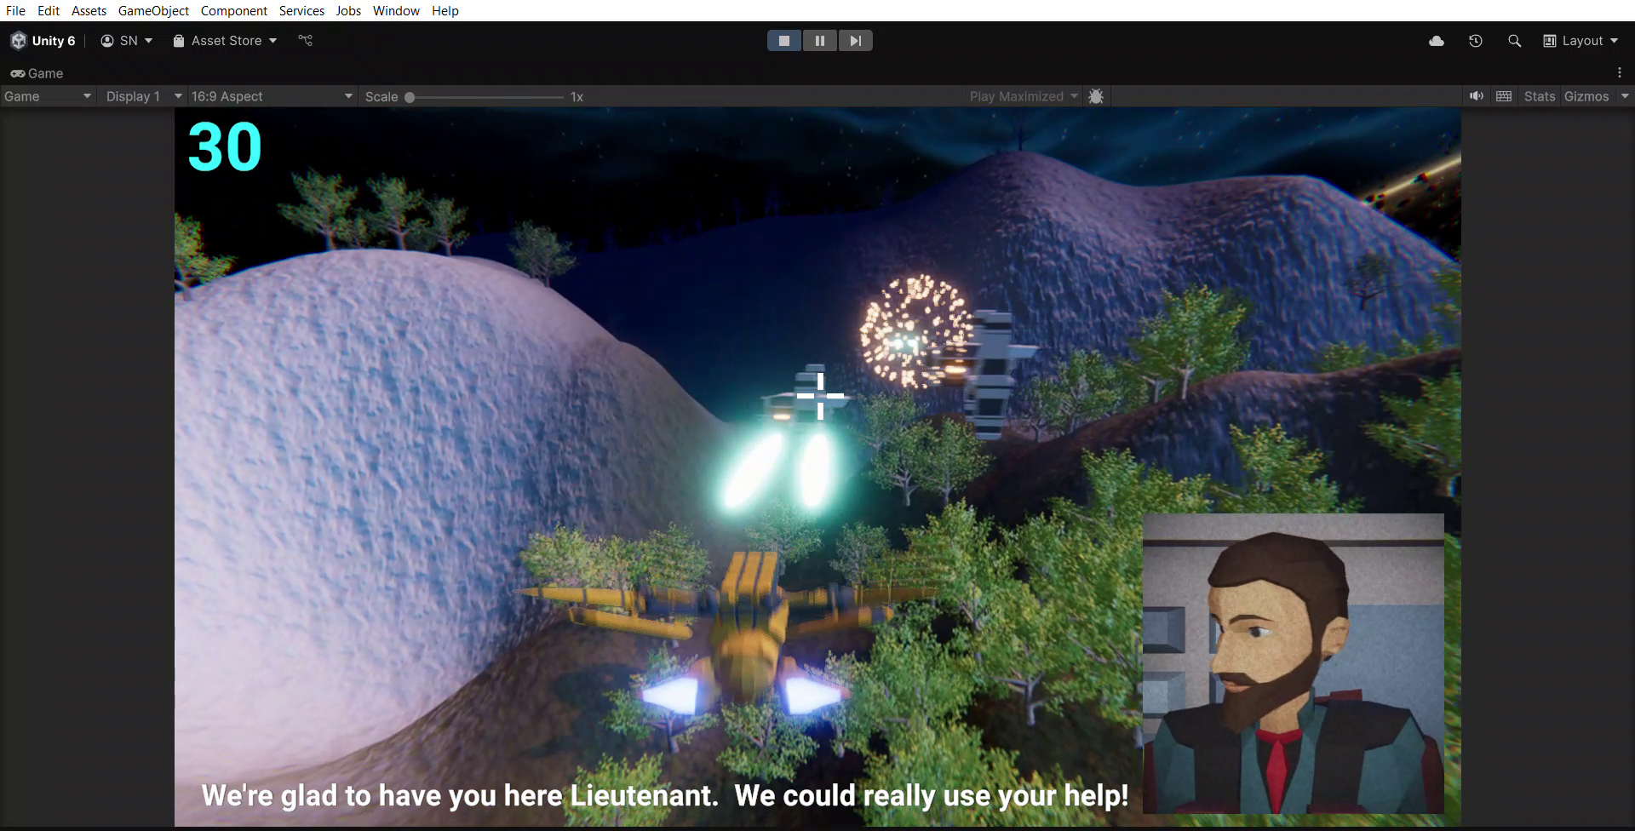
Task: Open the Assets menu
Action: pyautogui.click(x=89, y=10)
